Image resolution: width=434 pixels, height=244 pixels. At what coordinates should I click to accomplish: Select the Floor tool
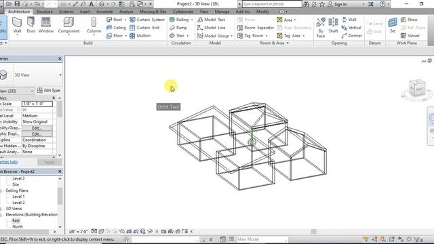[x=115, y=36]
